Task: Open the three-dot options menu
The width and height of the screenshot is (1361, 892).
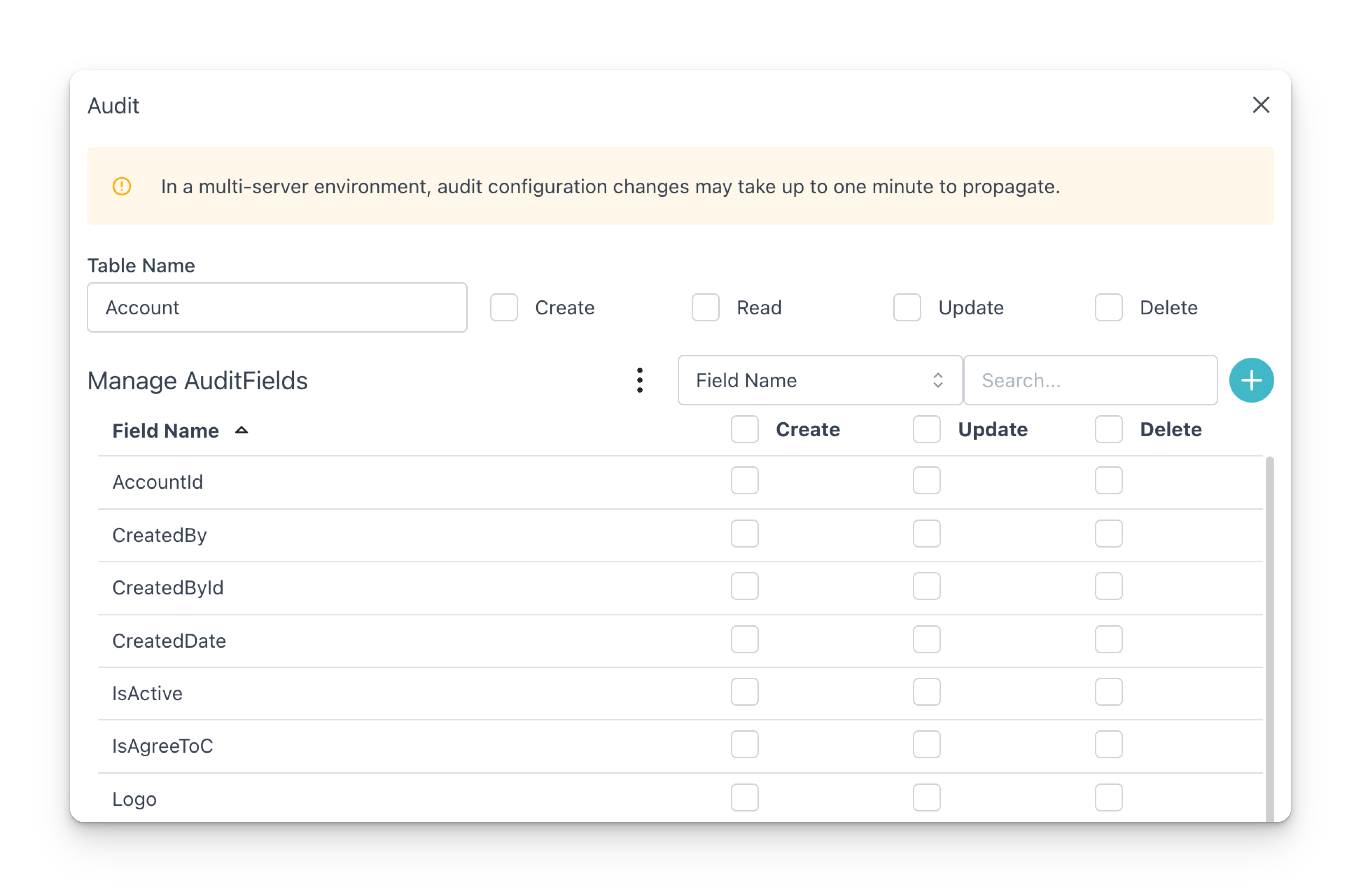Action: pyautogui.click(x=639, y=380)
